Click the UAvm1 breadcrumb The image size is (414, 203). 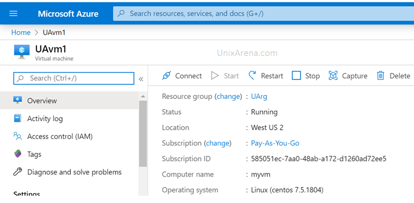(x=54, y=32)
